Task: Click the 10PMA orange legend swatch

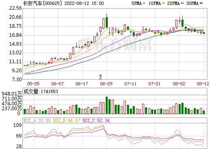Action: [x=163, y=3]
